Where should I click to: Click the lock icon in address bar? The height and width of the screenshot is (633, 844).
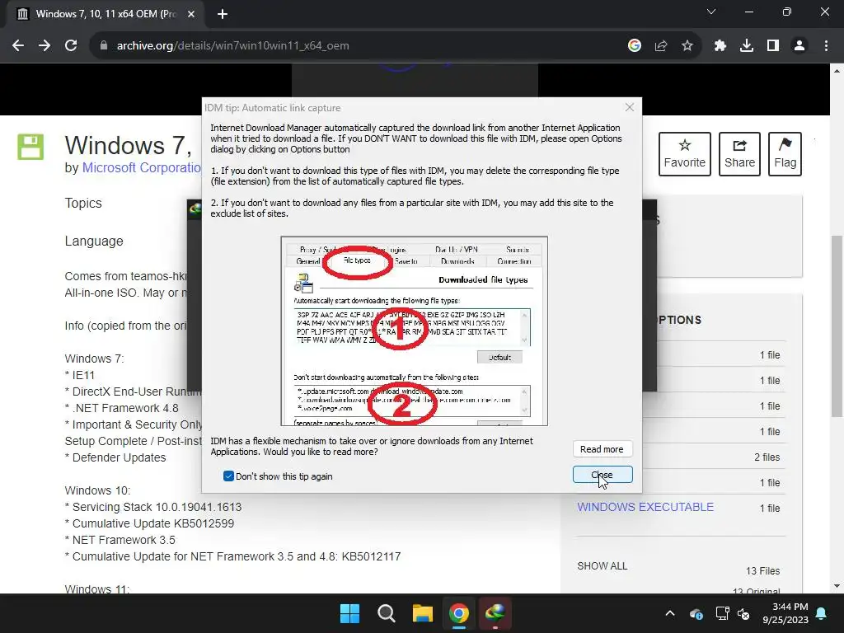click(104, 46)
